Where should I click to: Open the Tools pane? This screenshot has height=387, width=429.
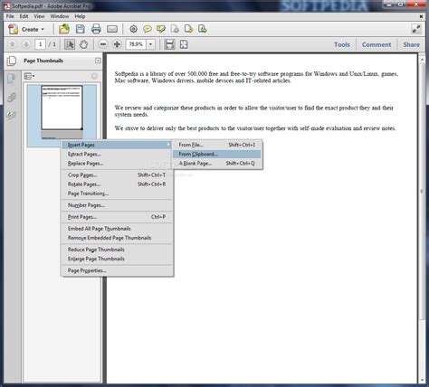point(342,44)
